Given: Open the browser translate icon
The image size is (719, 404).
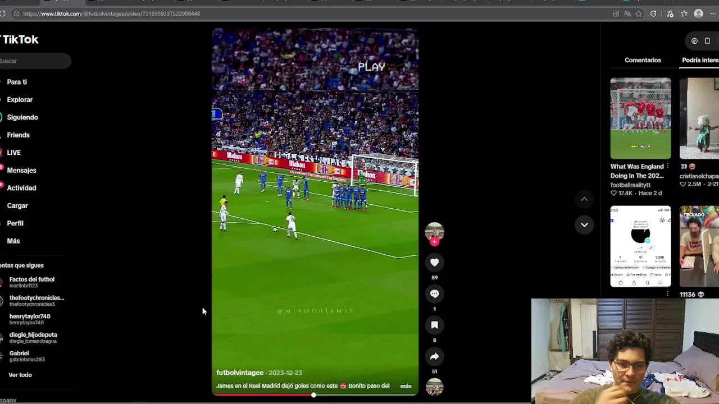Looking at the screenshot, I should 627,13.
